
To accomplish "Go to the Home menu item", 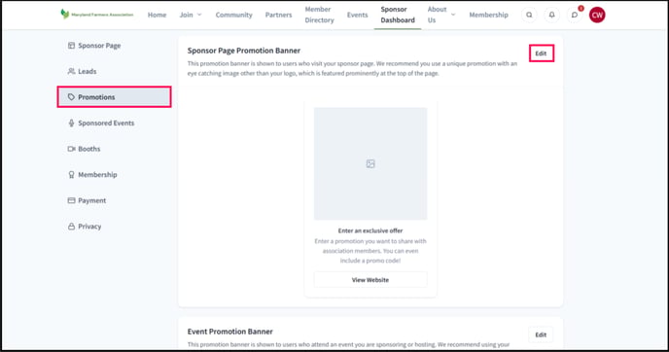I will coord(157,15).
